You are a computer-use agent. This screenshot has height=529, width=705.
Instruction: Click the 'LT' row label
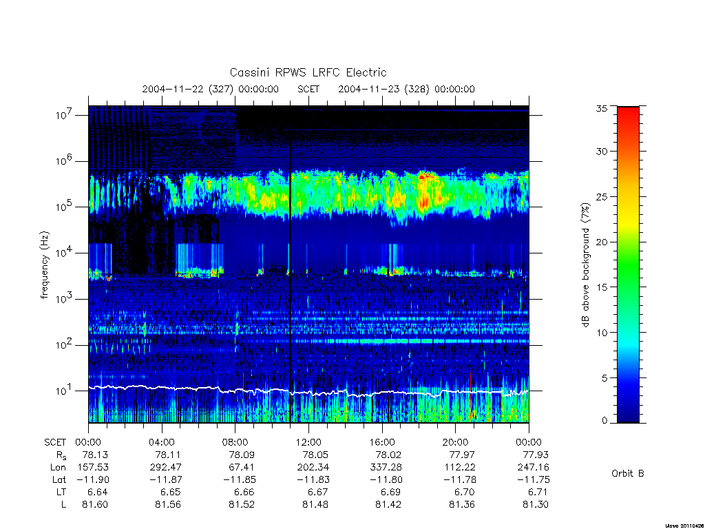[x=61, y=492]
